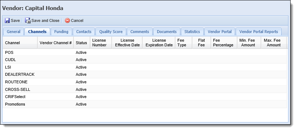This screenshot has height=130, width=296.
Task: Switch to the Vendor Portal tab
Action: (220, 32)
